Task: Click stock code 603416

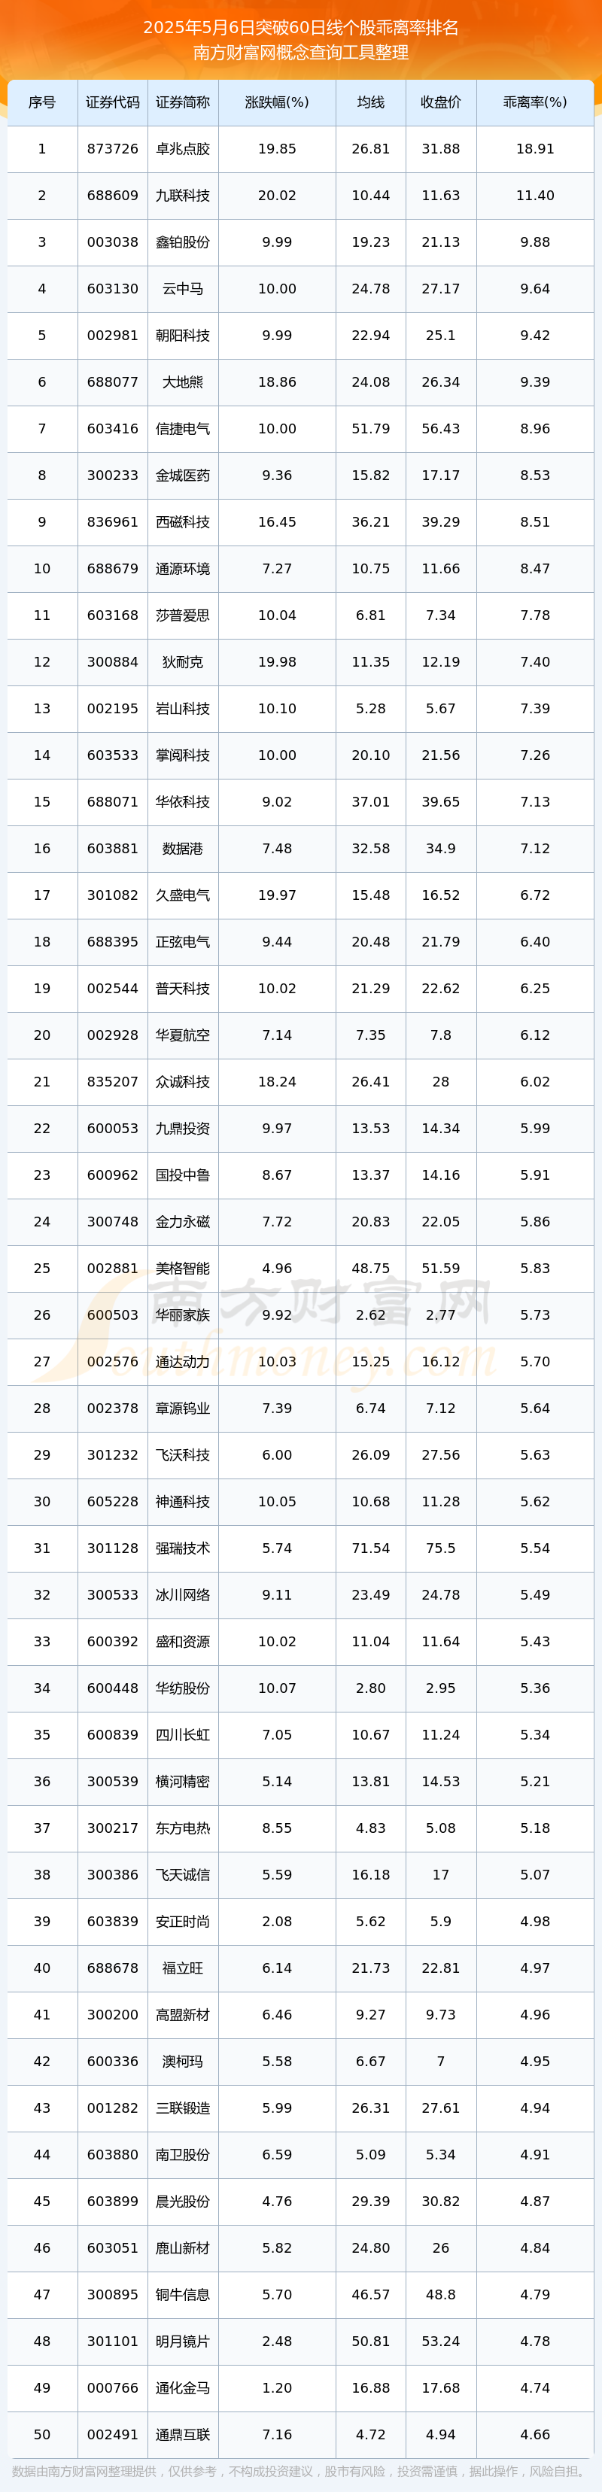Action: tap(112, 429)
